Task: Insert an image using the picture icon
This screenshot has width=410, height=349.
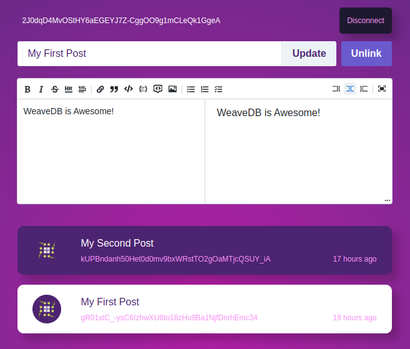Action: click(172, 89)
